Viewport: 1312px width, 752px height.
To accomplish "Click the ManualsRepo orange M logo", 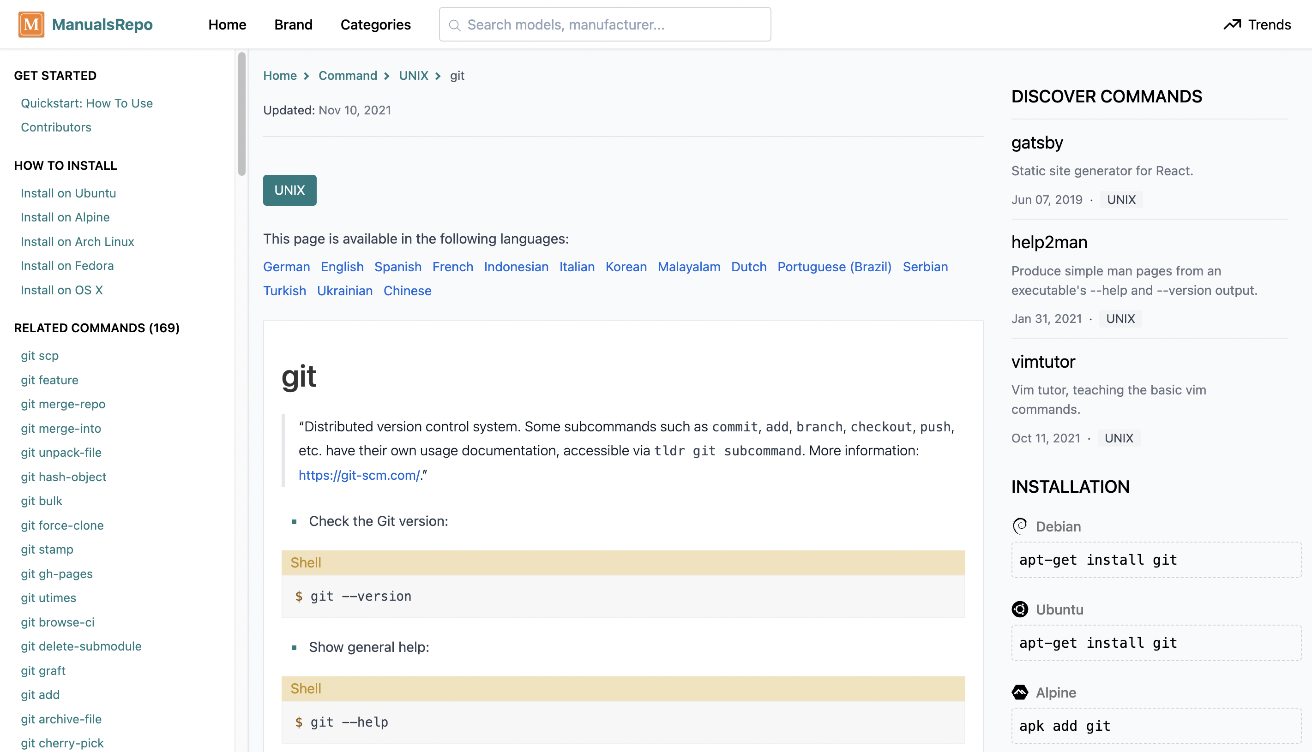I will pyautogui.click(x=31, y=24).
